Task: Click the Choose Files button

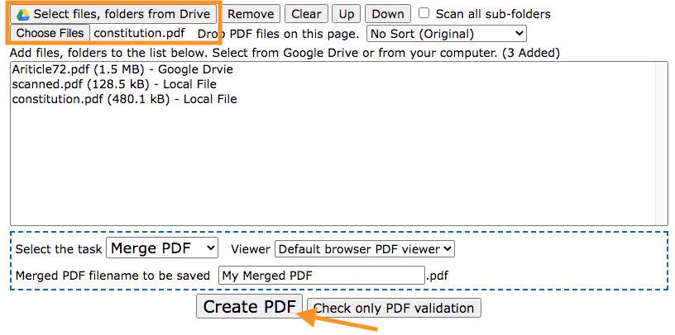Action: coord(50,34)
